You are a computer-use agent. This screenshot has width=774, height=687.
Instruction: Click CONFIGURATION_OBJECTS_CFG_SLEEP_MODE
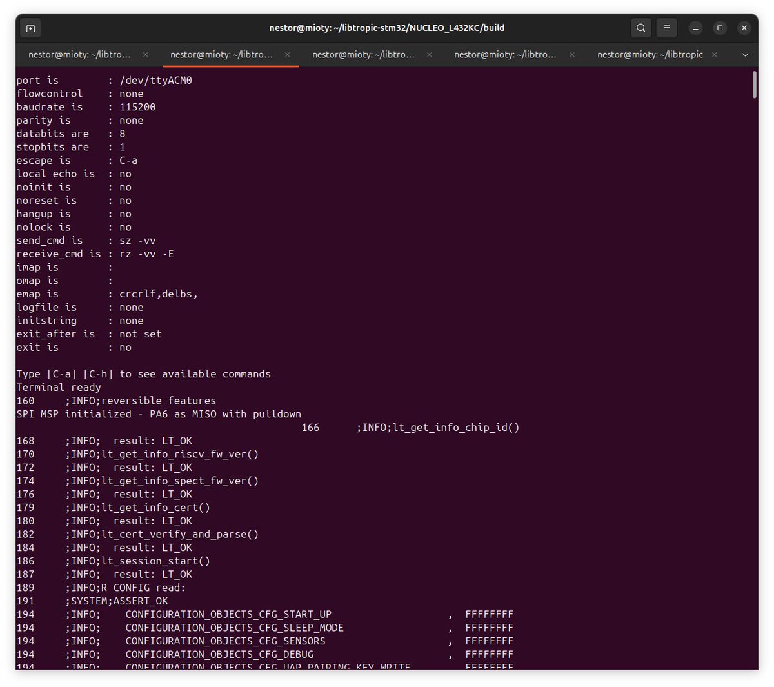tap(234, 628)
